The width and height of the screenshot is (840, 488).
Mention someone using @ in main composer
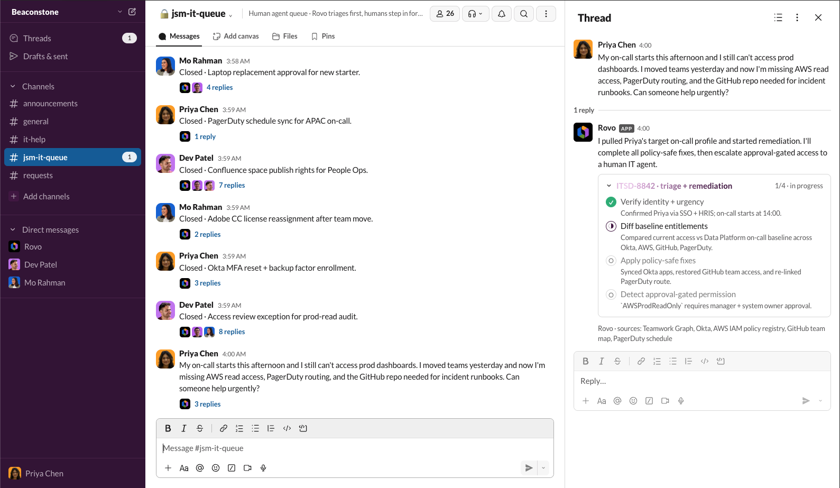(200, 468)
